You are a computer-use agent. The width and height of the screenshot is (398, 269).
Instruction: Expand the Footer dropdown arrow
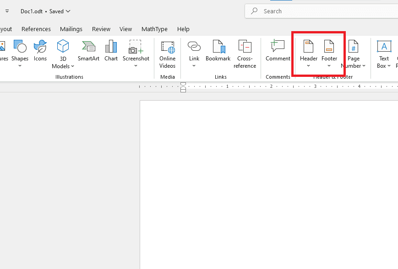pyautogui.click(x=329, y=66)
